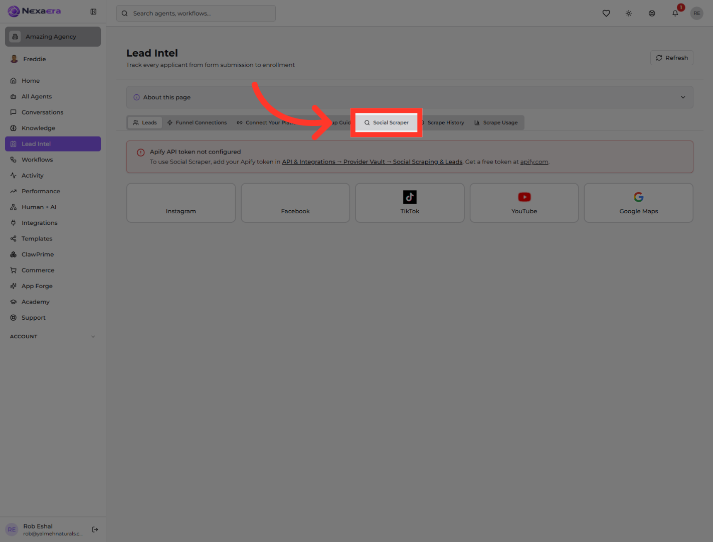Open the Amazing Agency workspace selector

click(53, 37)
